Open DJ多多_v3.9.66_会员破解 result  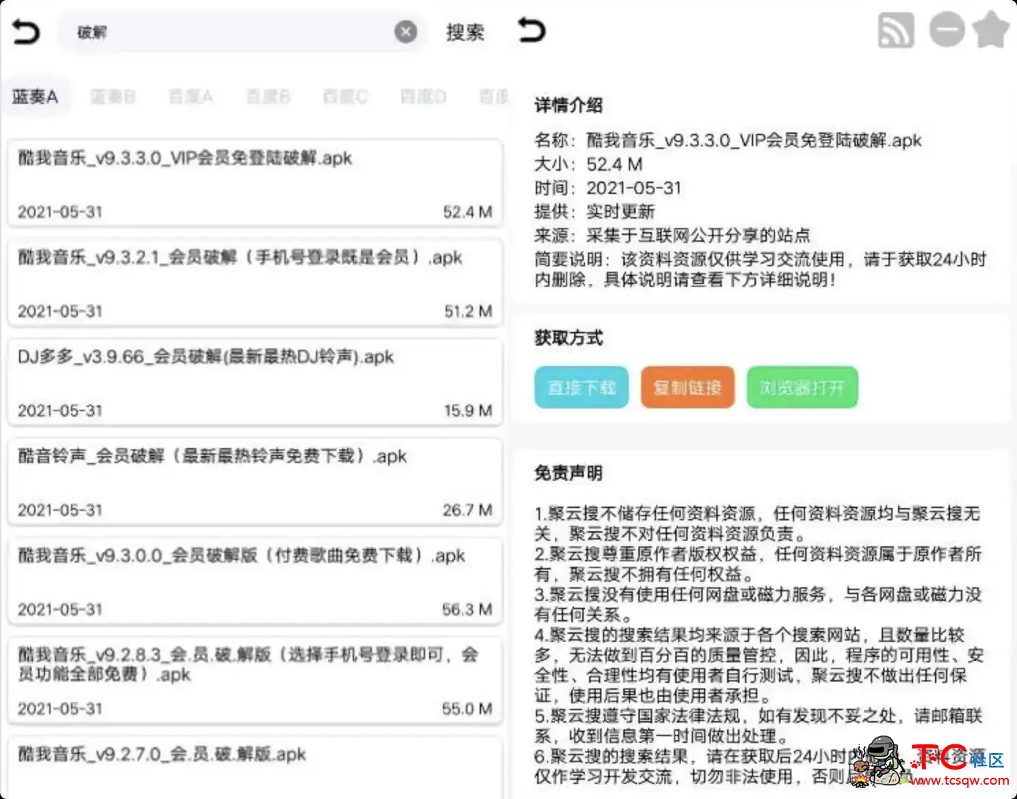click(x=255, y=382)
